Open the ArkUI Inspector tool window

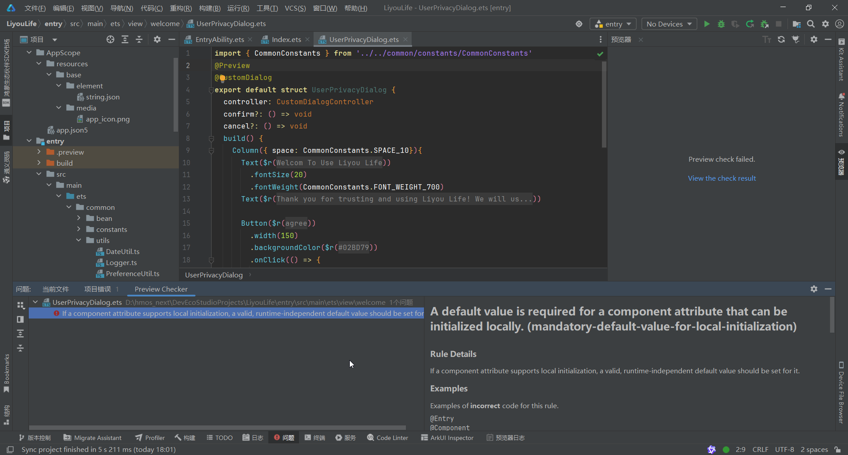[x=447, y=438]
